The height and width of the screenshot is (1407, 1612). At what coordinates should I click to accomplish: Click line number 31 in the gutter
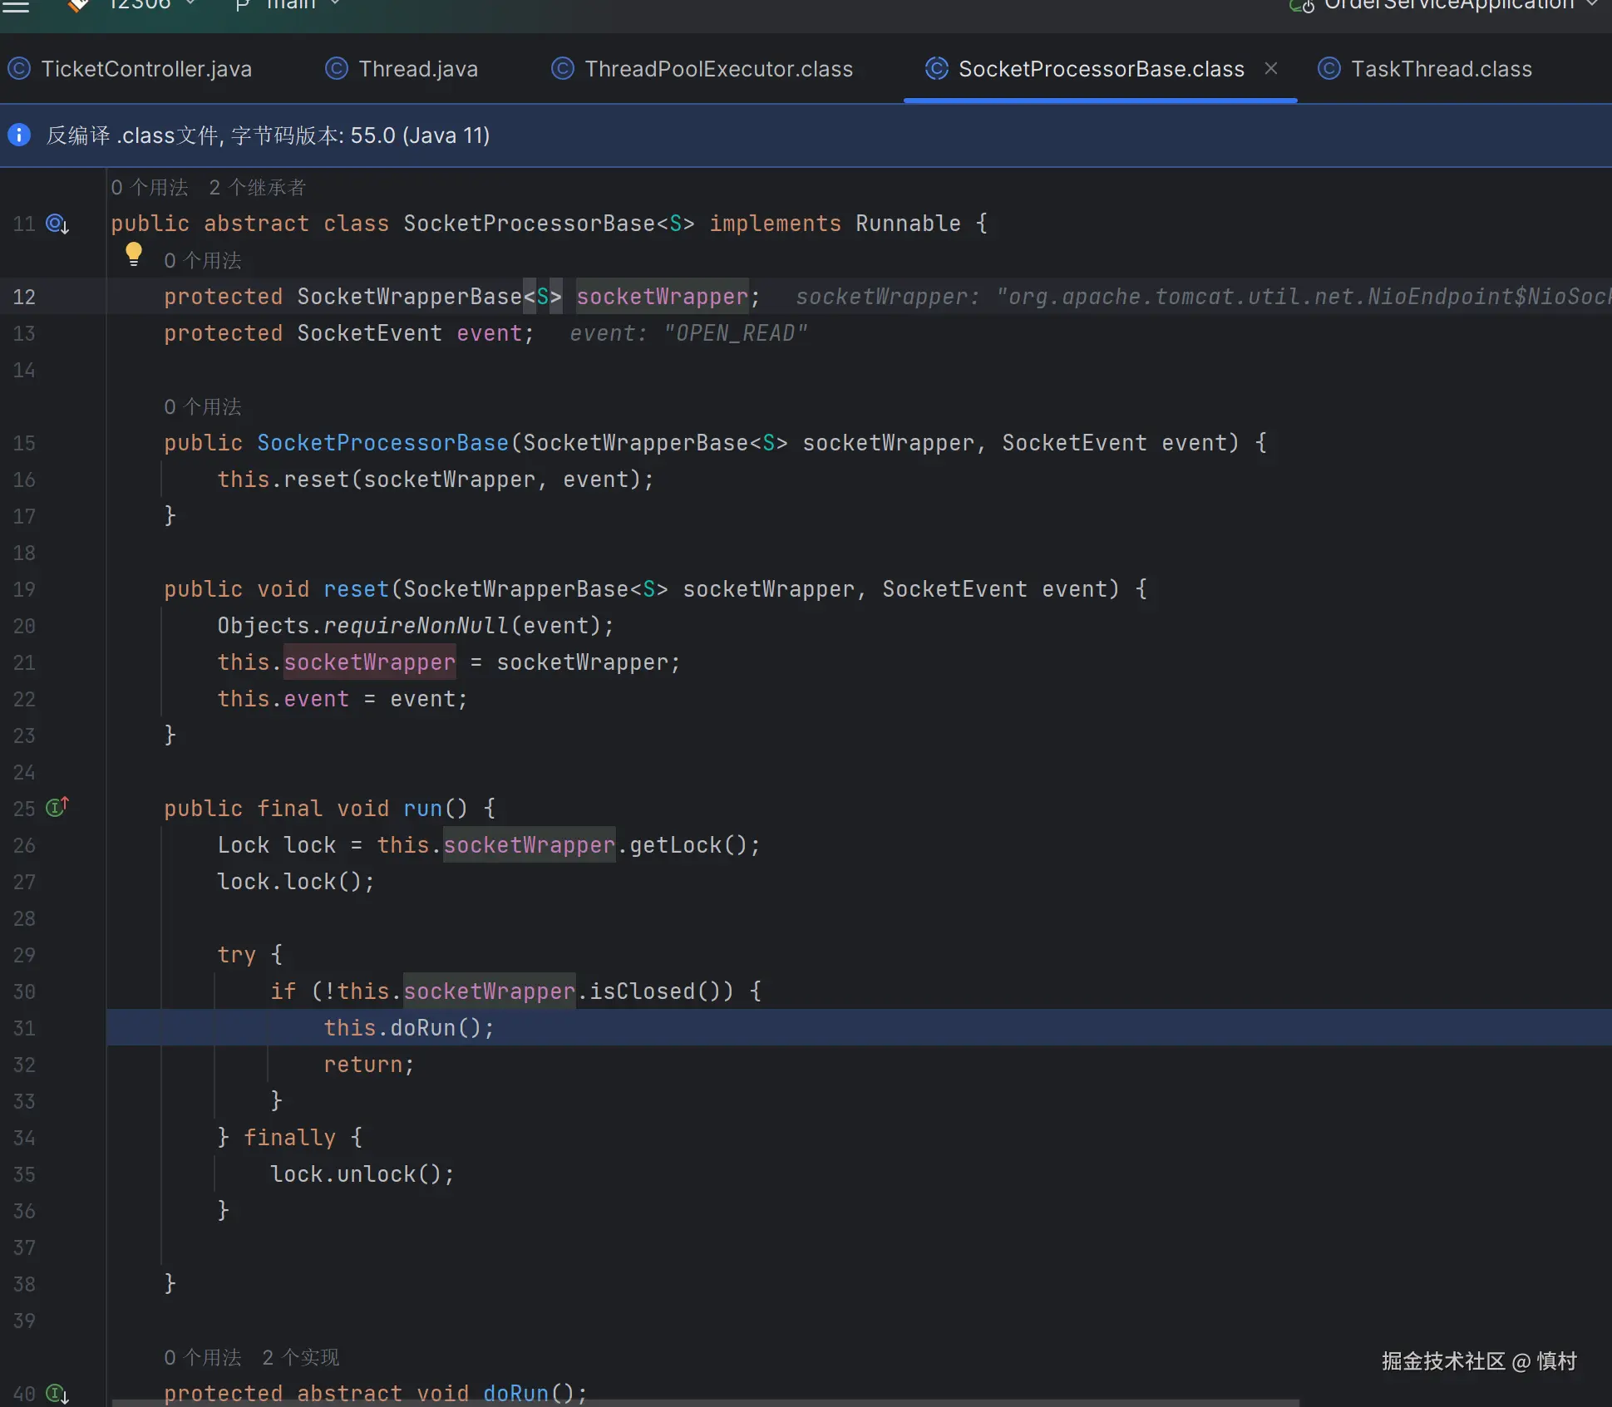[24, 1028]
